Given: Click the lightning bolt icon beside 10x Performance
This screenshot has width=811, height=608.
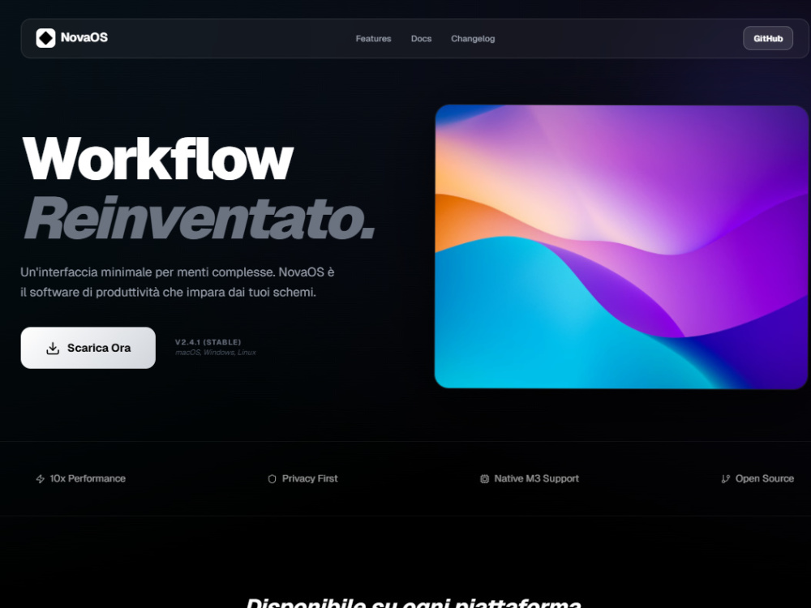Looking at the screenshot, I should click(x=40, y=479).
